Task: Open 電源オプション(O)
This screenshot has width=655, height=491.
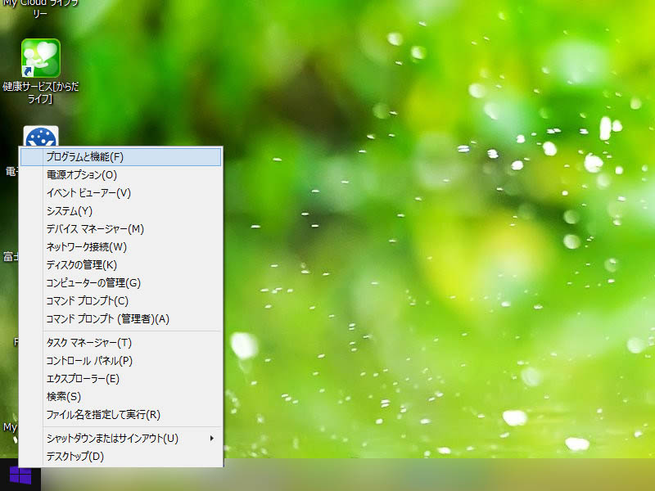Action: coord(82,174)
